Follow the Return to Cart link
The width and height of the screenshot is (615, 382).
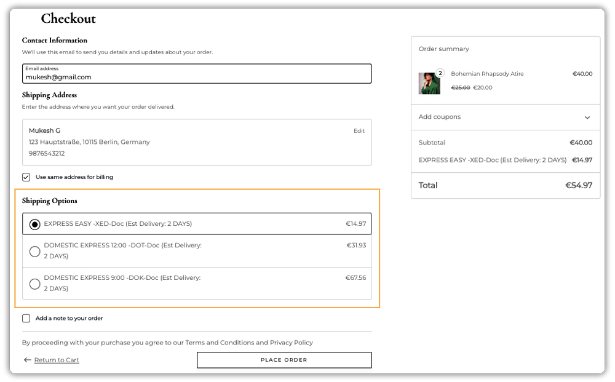click(57, 360)
